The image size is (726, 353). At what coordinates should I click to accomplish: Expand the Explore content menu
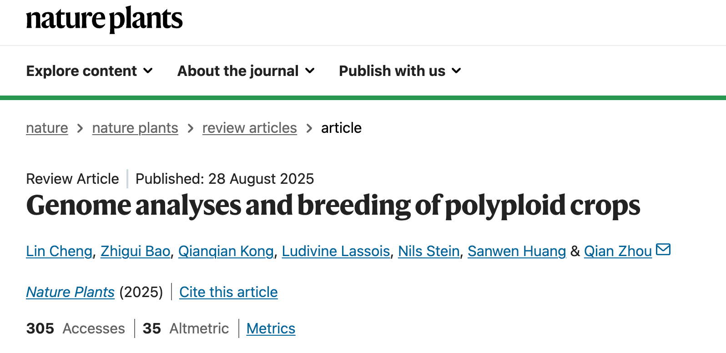(89, 71)
